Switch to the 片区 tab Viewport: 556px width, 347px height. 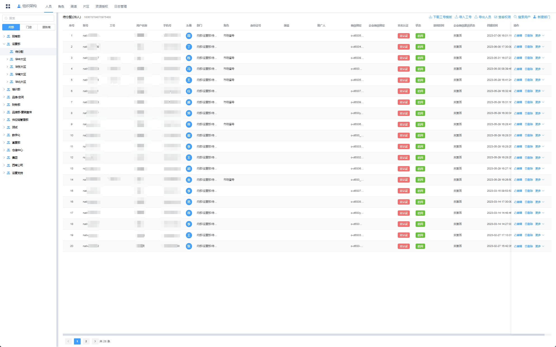86,6
